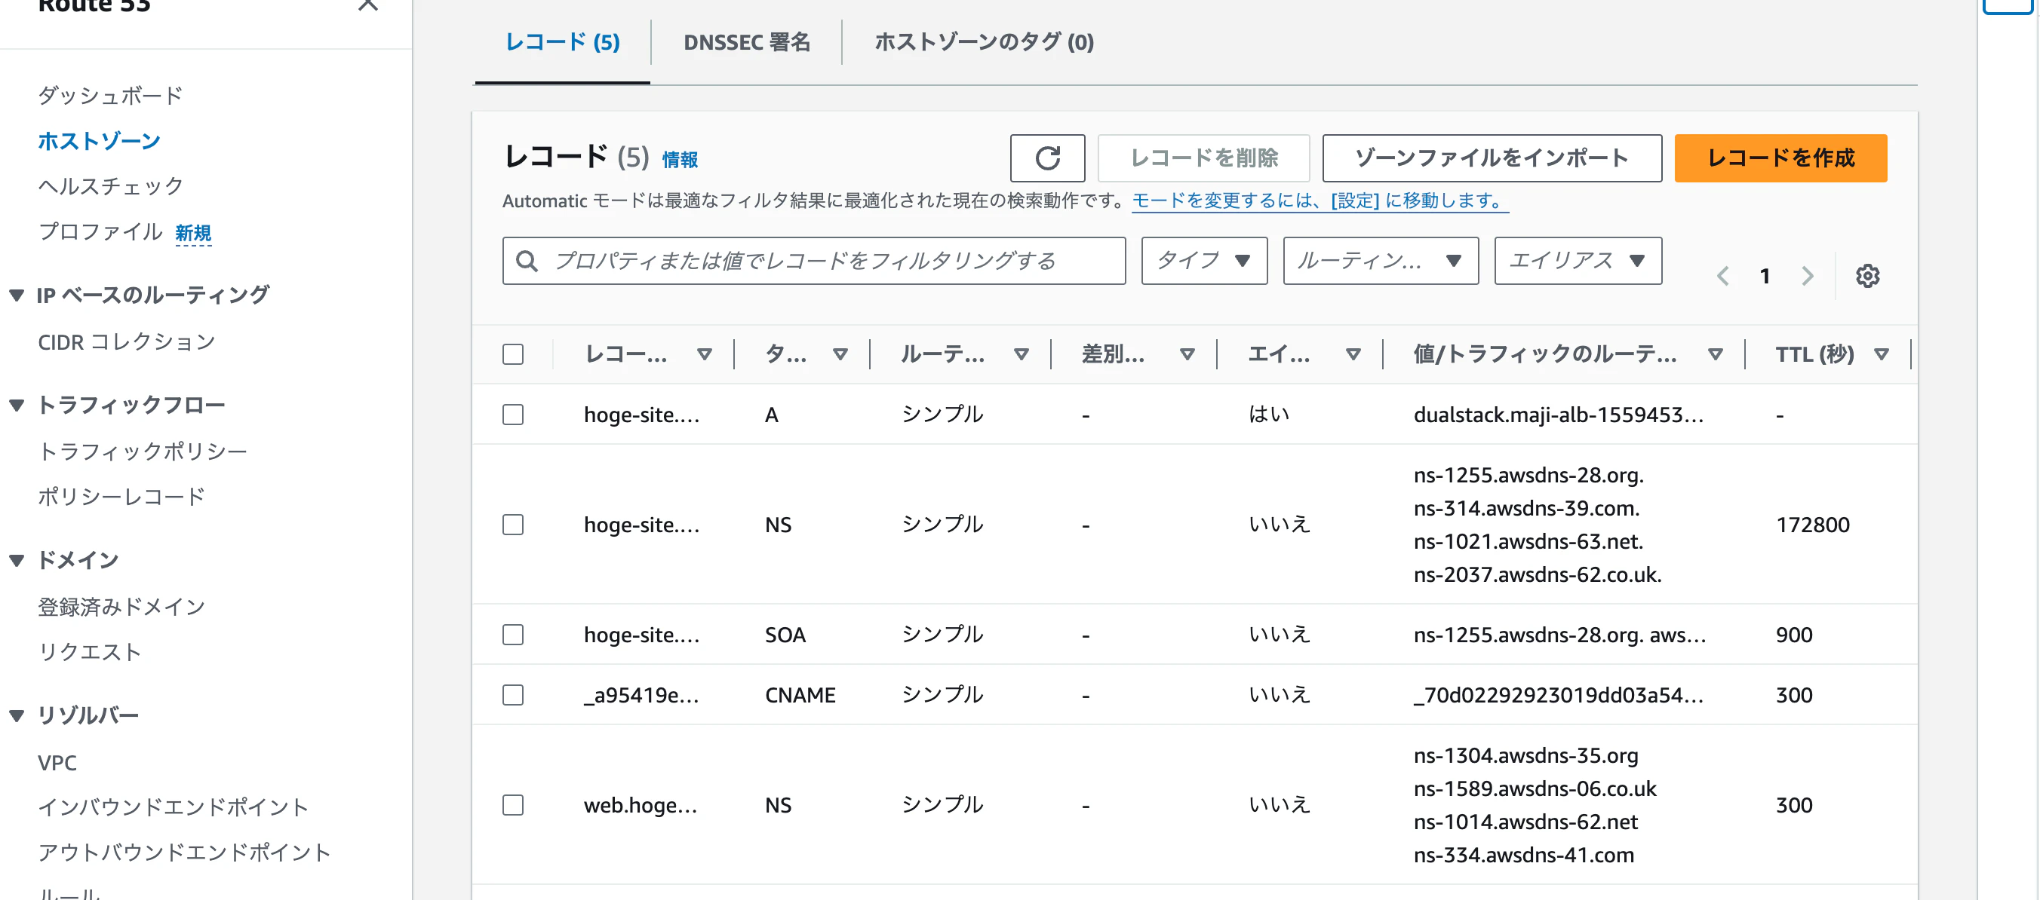Screen dimensions: 2040x900
Task: Switch to the レコード (5) tab
Action: pos(562,42)
